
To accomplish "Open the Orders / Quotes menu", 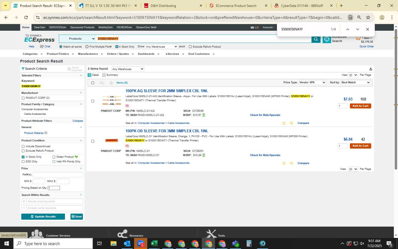I will pos(120,54).
